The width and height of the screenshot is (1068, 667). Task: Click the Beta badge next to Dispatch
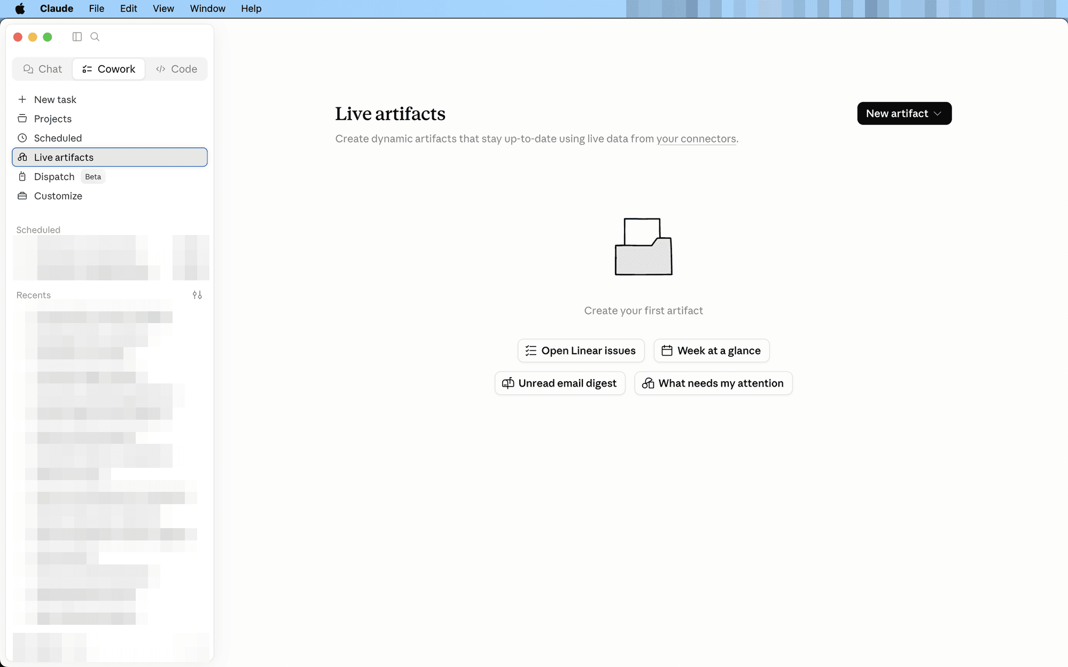(93, 177)
